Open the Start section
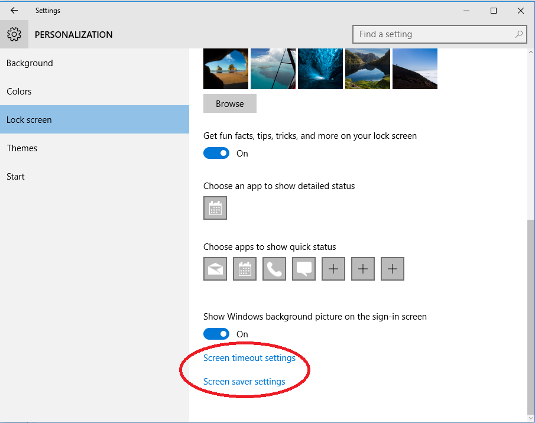The height and width of the screenshot is (423, 535). (95, 176)
